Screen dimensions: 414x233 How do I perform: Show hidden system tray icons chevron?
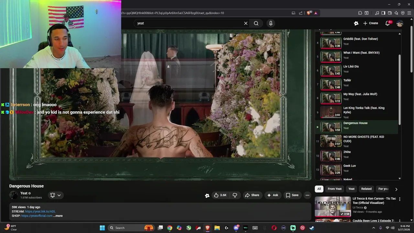tap(374, 228)
